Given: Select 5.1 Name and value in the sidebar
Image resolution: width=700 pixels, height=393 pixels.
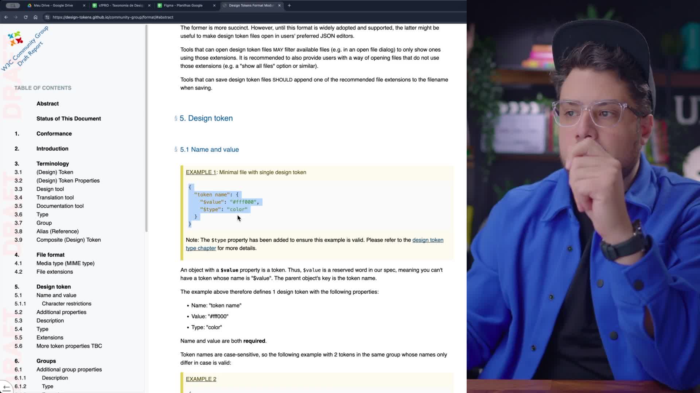Looking at the screenshot, I should pos(56,295).
